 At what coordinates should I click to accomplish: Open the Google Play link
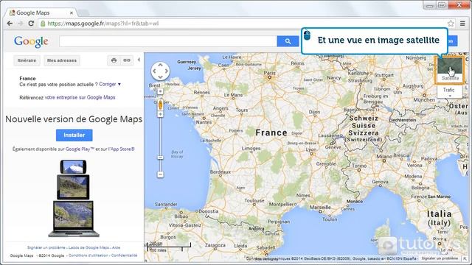click(x=79, y=149)
